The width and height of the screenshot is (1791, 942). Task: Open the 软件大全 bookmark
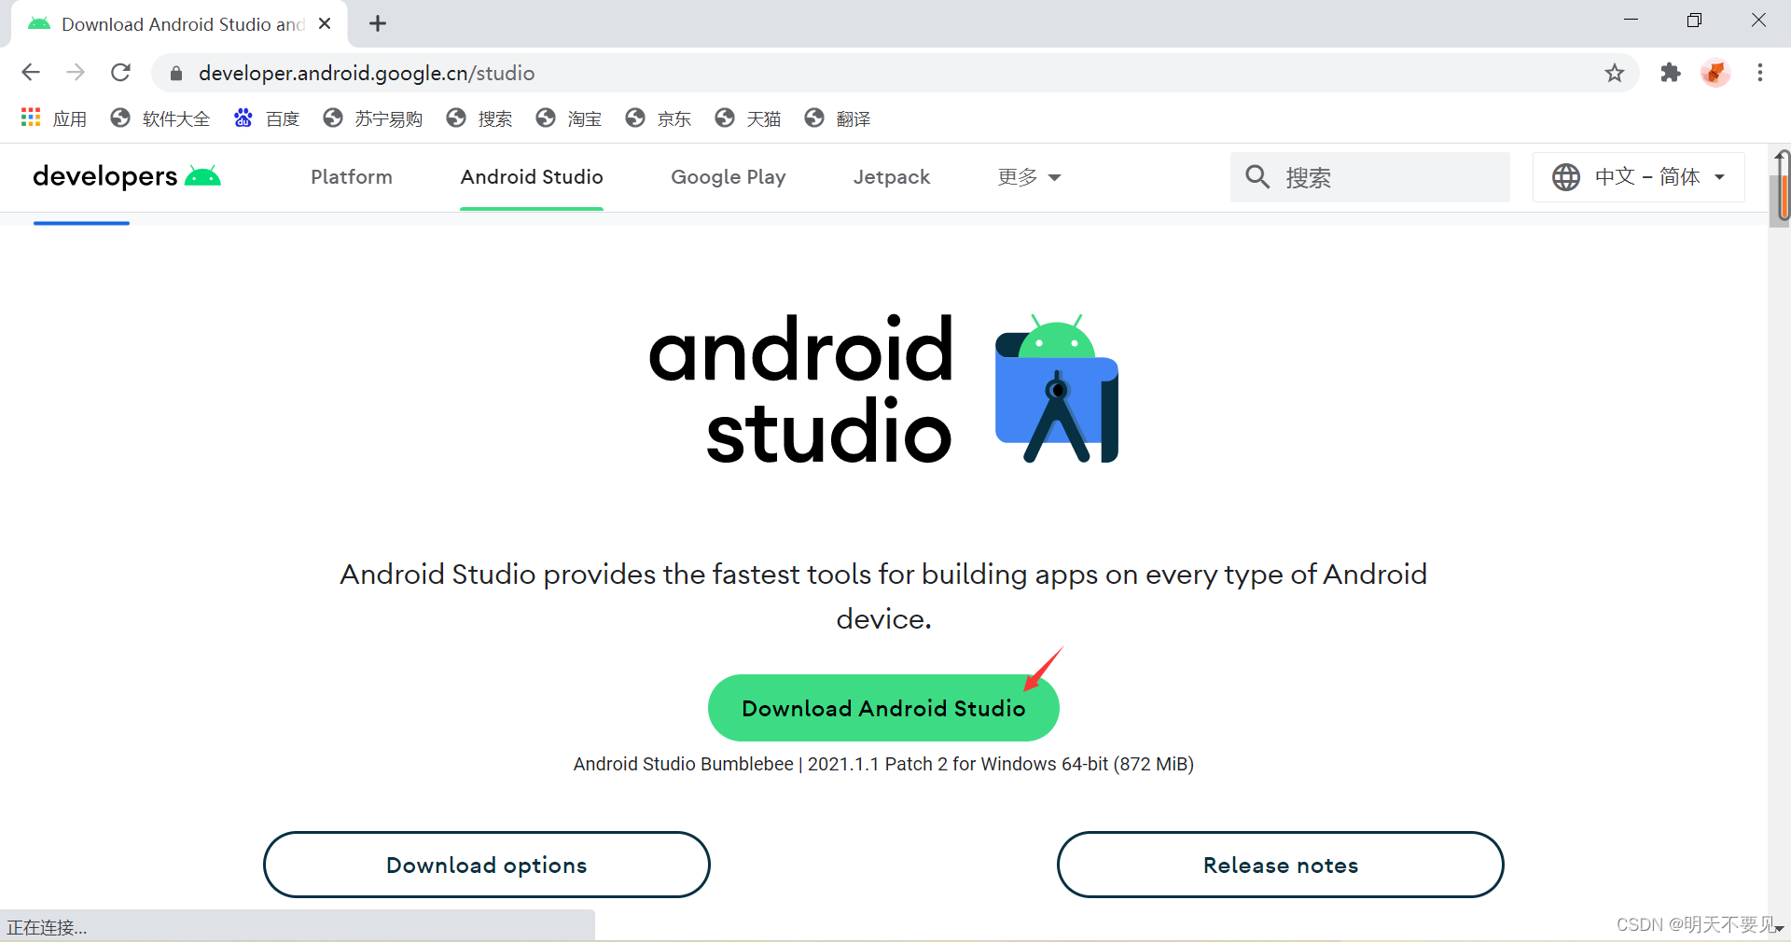pos(160,118)
